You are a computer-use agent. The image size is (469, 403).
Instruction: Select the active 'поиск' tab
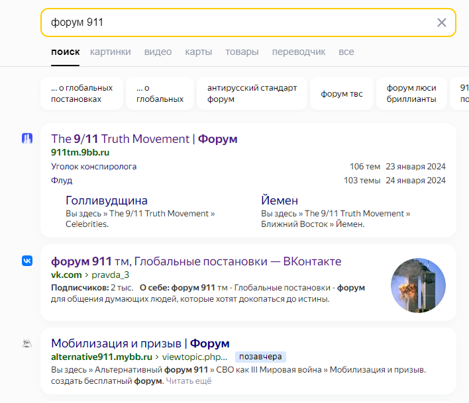[65, 52]
